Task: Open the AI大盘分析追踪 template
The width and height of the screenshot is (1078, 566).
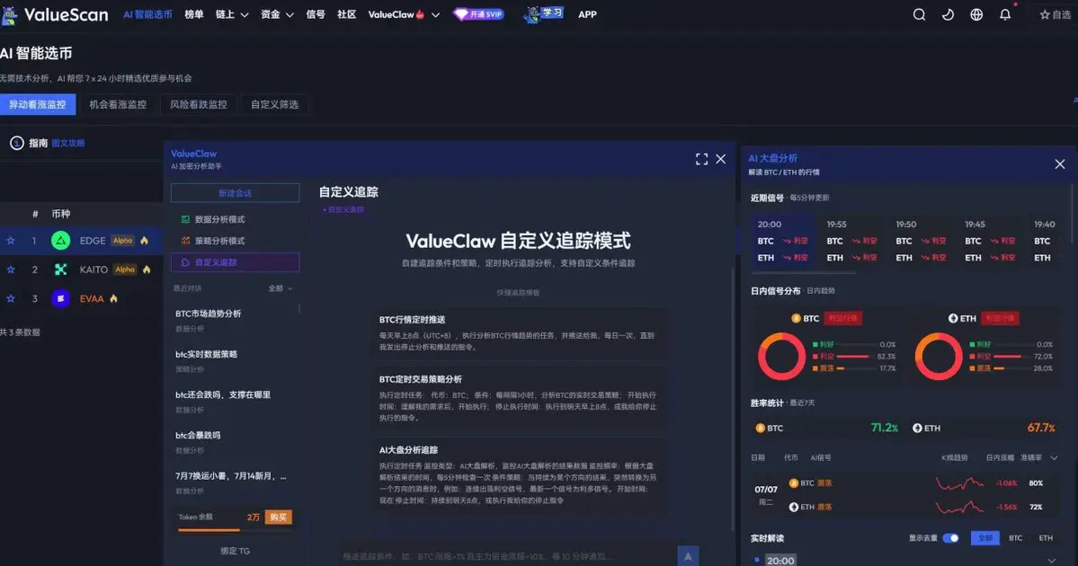Action: tap(519, 475)
